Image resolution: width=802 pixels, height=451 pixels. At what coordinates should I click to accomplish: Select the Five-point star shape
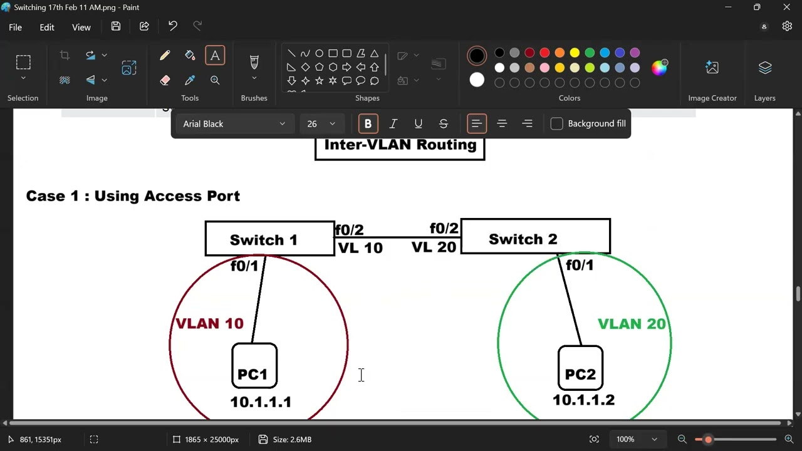coord(319,81)
